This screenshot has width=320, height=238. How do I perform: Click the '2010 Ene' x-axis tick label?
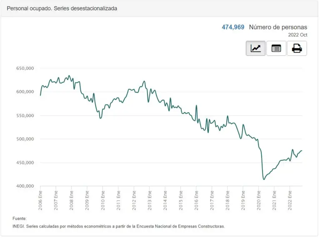[103, 199]
